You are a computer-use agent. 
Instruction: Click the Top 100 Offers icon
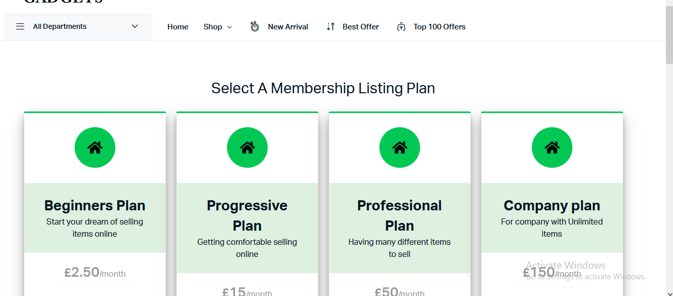(x=401, y=27)
